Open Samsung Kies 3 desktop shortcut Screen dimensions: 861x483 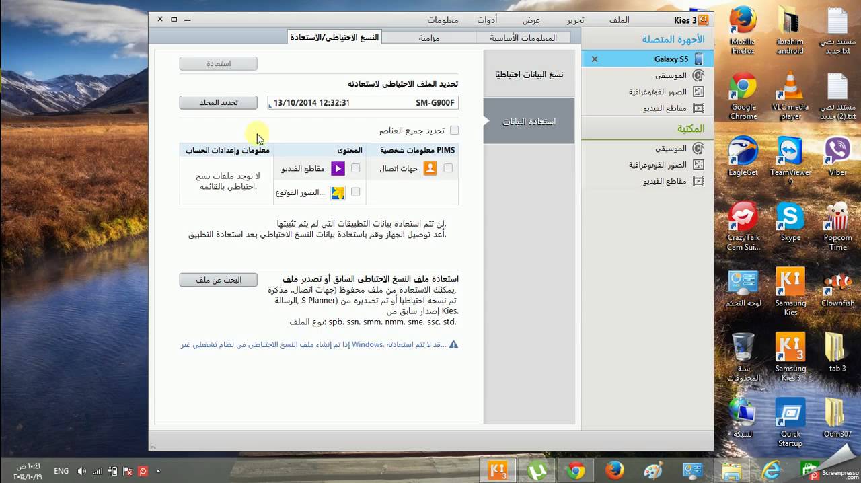tap(790, 358)
